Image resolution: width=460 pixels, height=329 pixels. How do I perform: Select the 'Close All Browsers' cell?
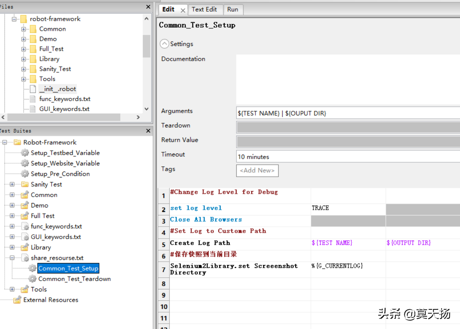click(x=240, y=221)
